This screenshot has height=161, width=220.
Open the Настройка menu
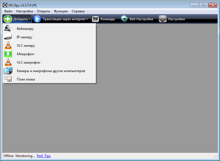(24, 11)
